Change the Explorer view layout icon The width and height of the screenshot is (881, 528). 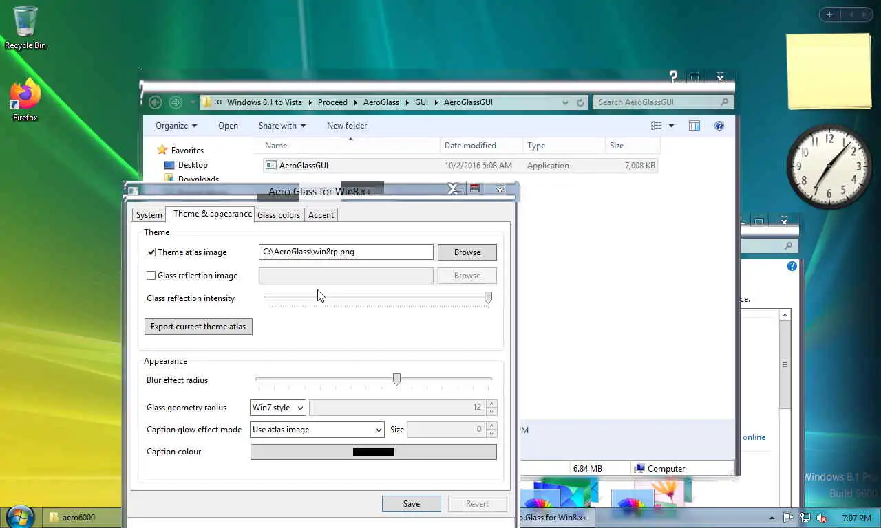tap(657, 126)
